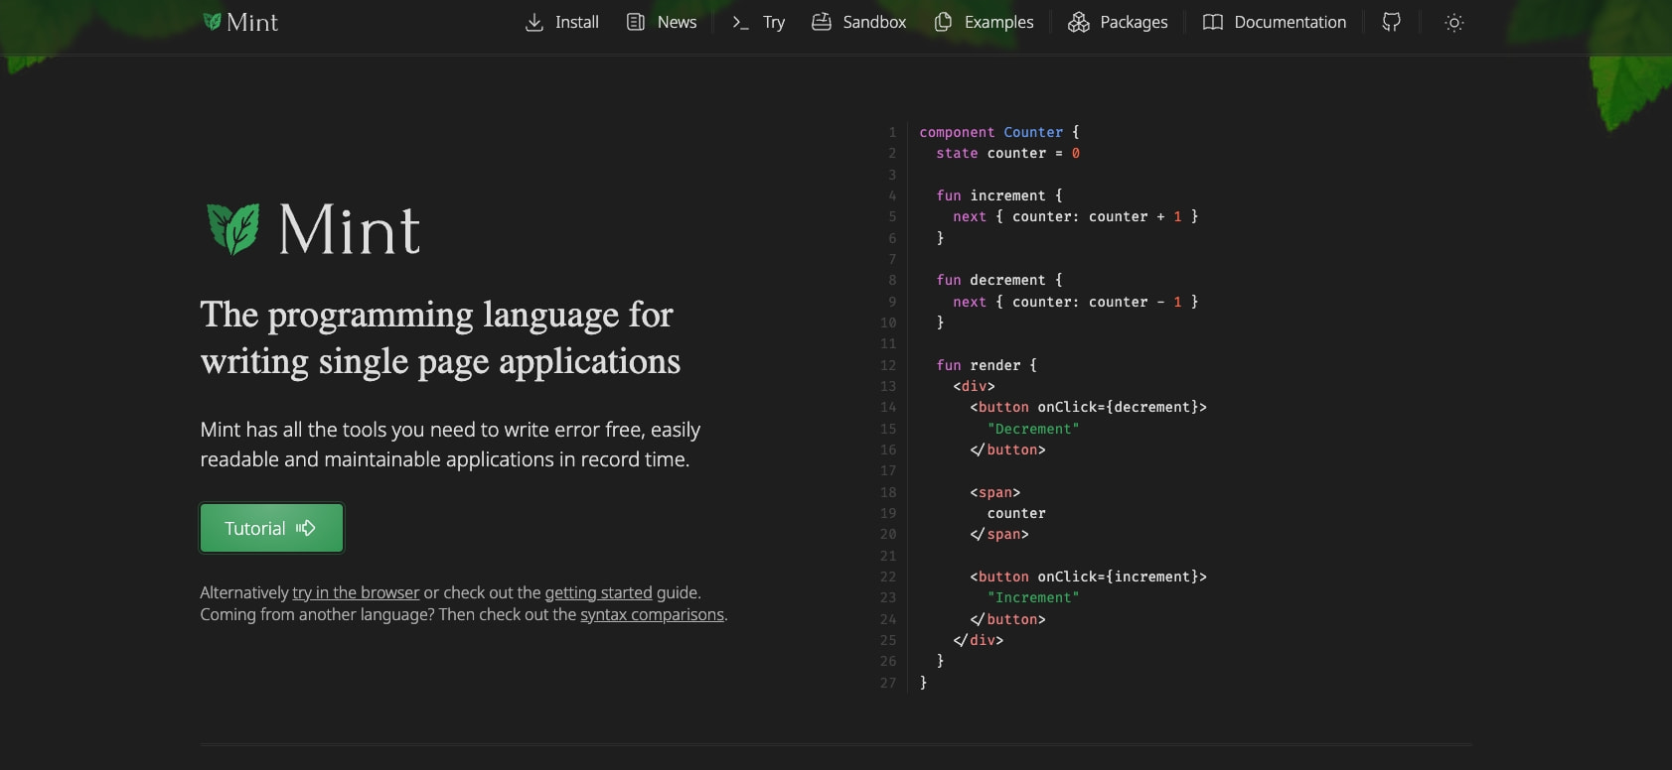Screen dimensions: 1672x770
Task: Follow the 'try in the browser' link
Action: 356,592
